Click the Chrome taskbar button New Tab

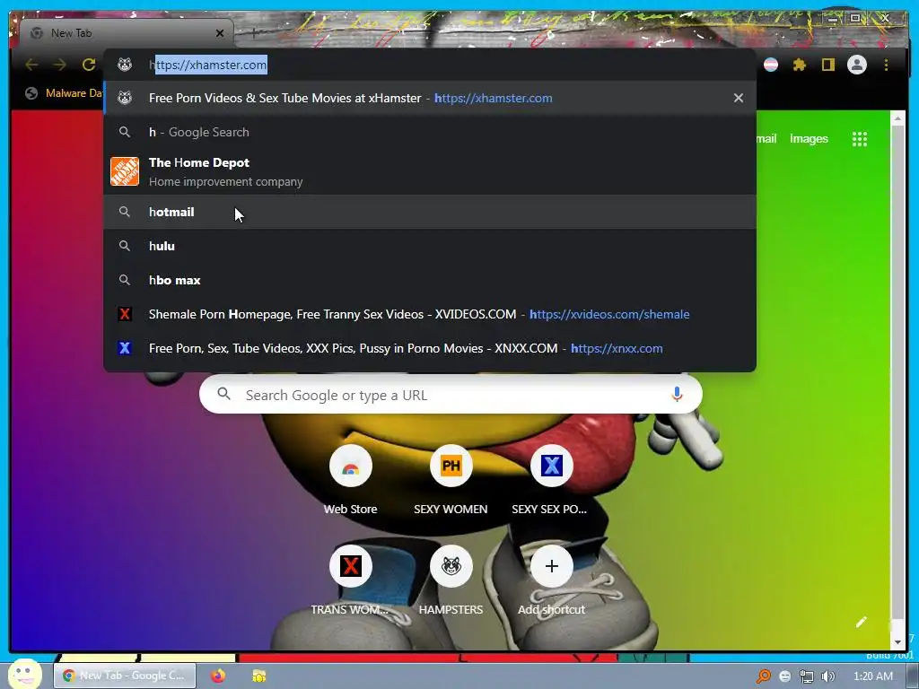[x=124, y=676]
